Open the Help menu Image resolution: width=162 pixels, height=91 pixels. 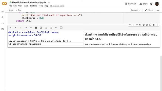[x=46, y=6]
